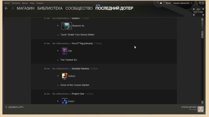This screenshot has height=117, width=209.
Task: Open Project One profile link
Action: [x=78, y=94]
